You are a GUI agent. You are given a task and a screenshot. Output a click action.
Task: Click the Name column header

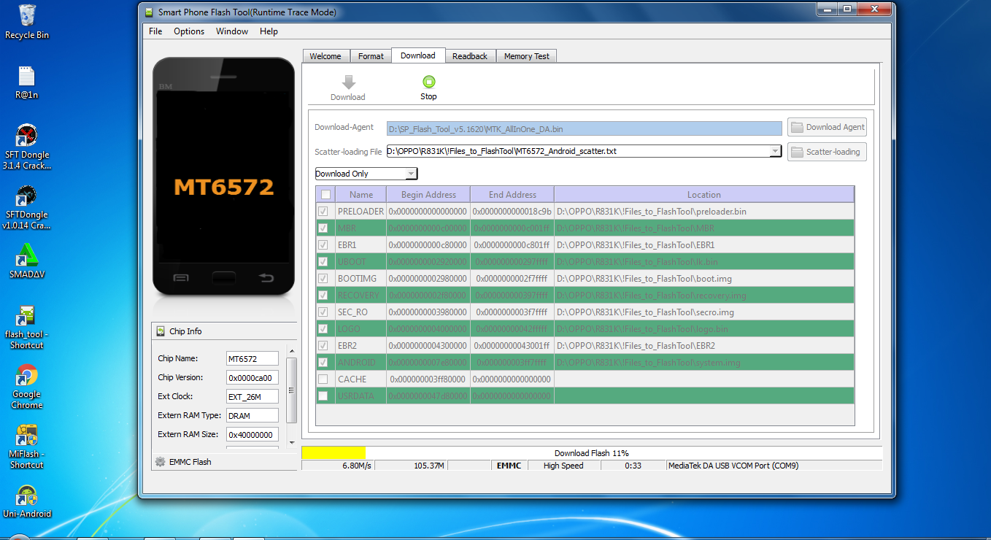360,195
